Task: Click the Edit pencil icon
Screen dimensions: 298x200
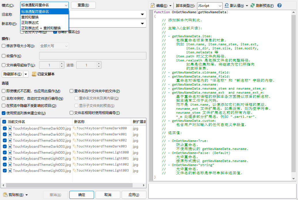Action: point(152,5)
